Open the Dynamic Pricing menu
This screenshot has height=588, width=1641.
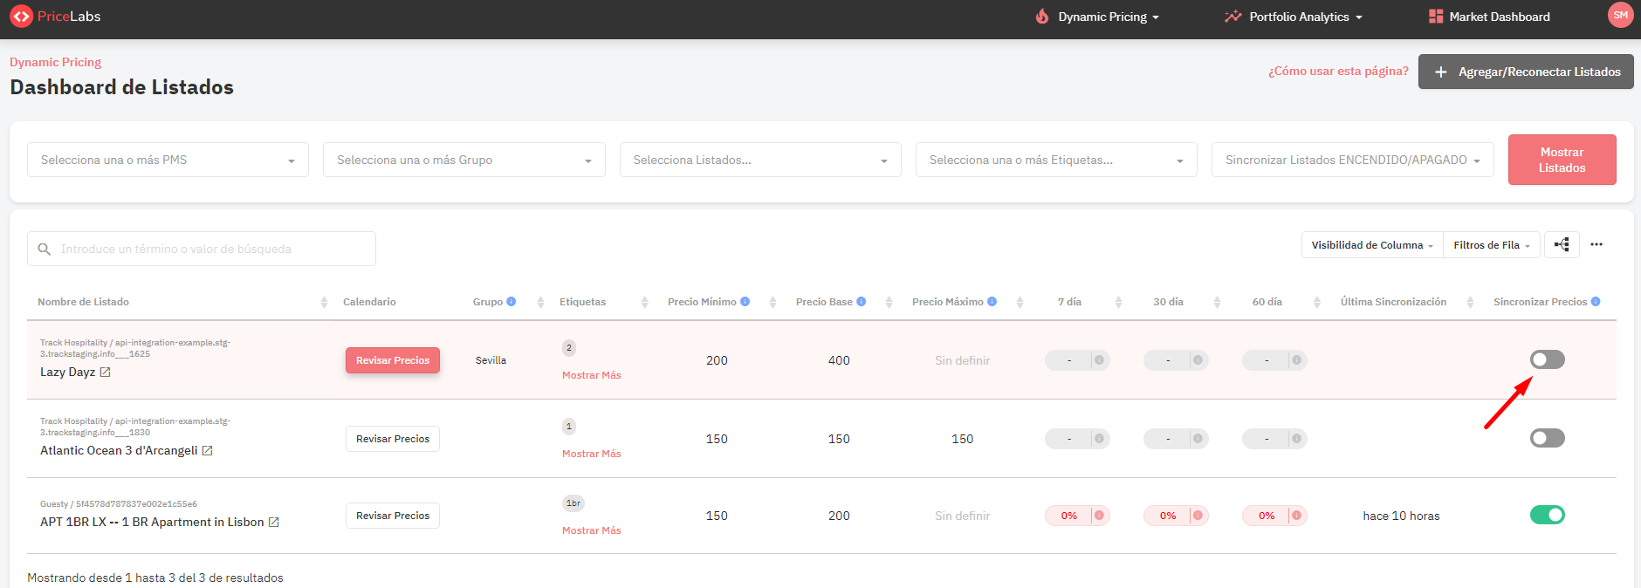click(x=1097, y=17)
